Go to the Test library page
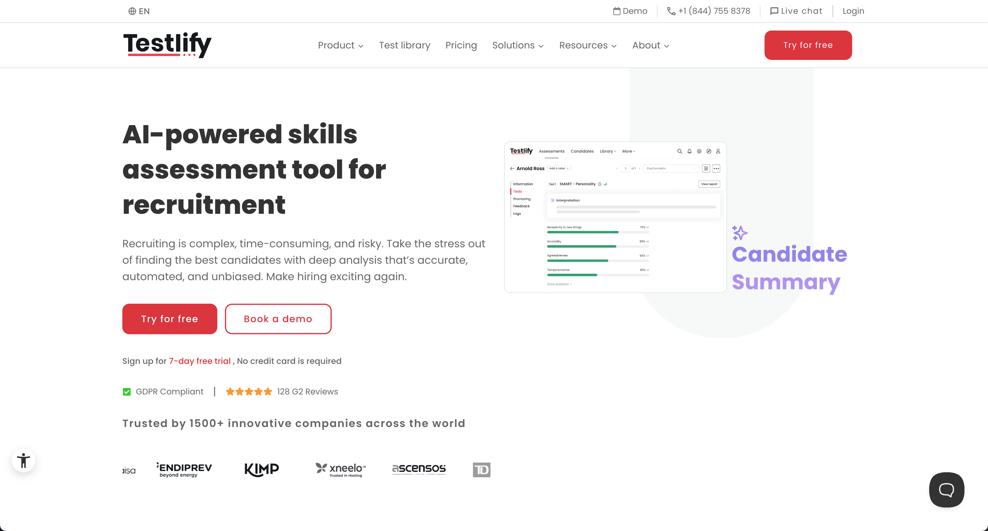Viewport: 988px width, 531px height. click(x=404, y=45)
